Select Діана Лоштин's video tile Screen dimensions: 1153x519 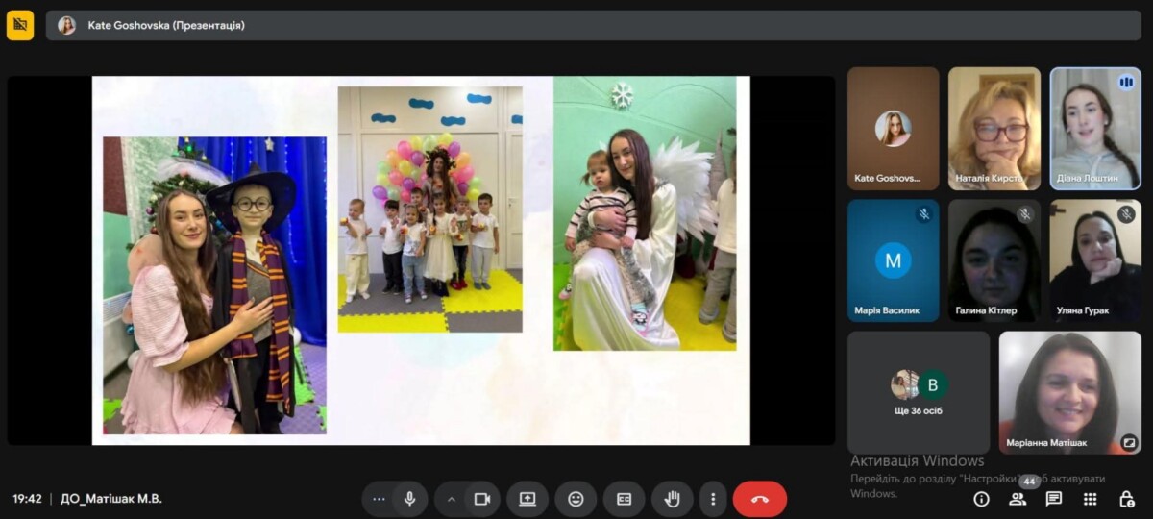coord(1094,128)
